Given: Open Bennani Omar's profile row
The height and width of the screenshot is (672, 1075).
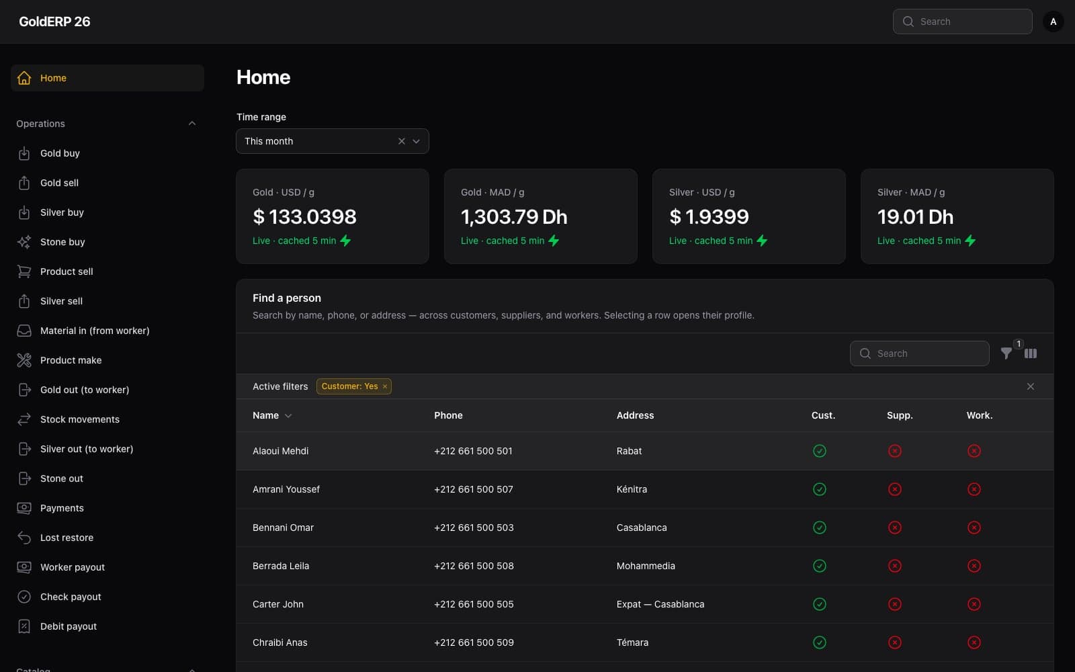Looking at the screenshot, I should (x=645, y=528).
